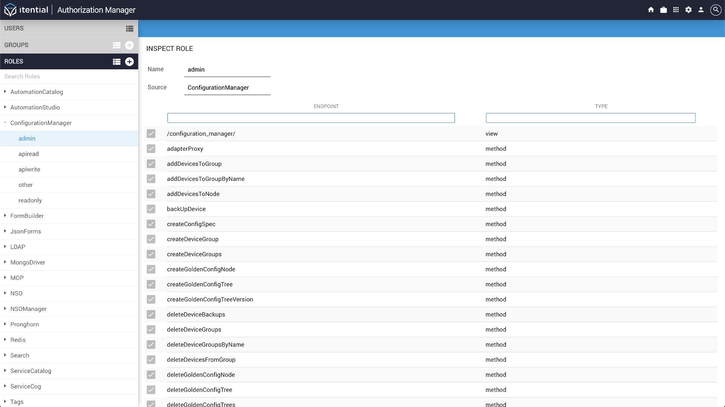725x407 pixels.
Task: Open the briefcase jobs icon
Action: tap(663, 10)
